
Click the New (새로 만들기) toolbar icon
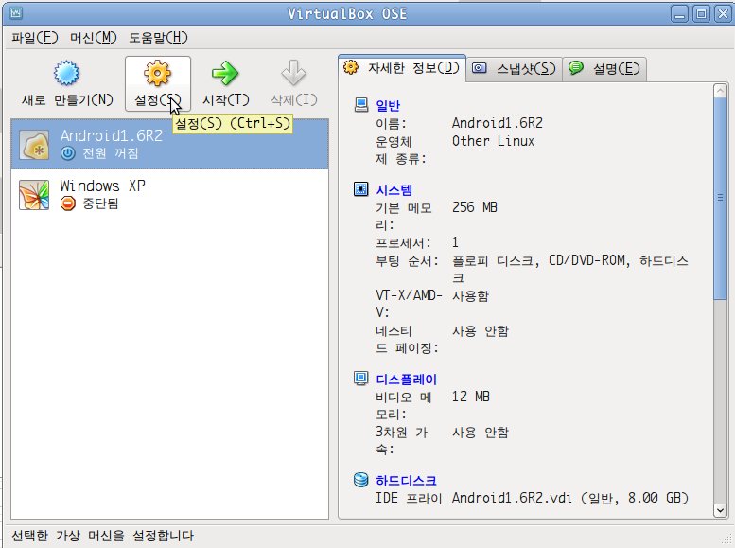(x=66, y=73)
